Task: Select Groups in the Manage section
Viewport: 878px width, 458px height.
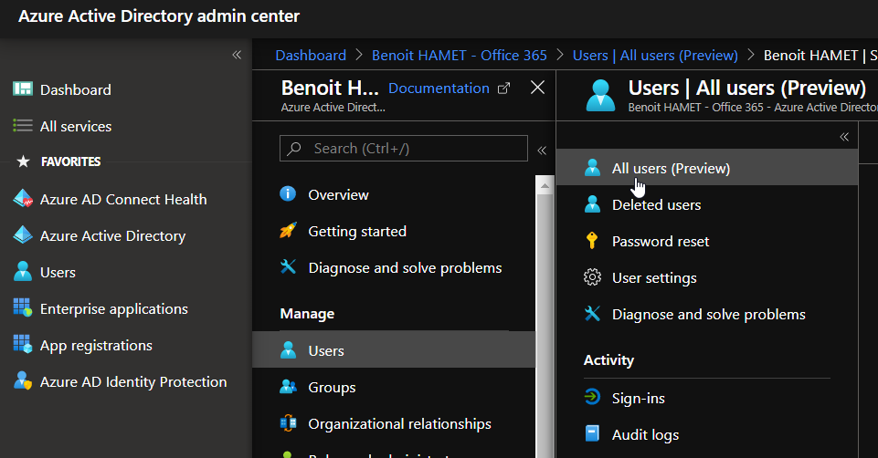Action: [332, 387]
